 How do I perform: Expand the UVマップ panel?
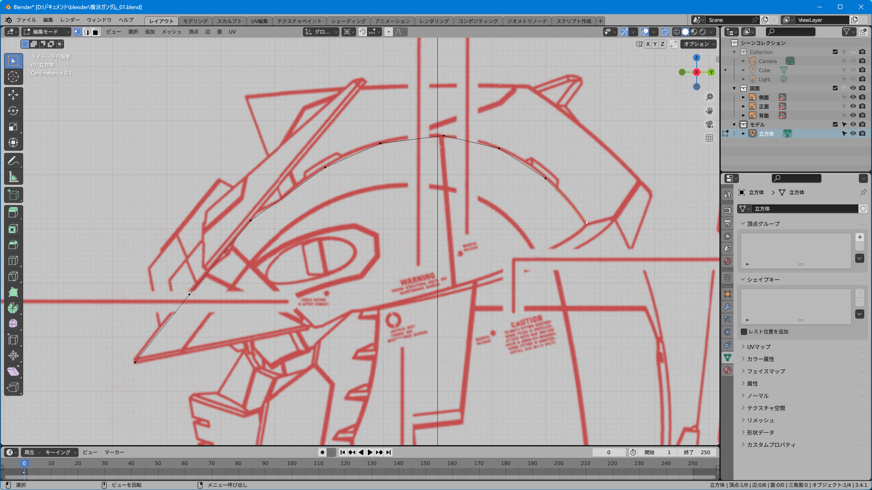coord(758,347)
